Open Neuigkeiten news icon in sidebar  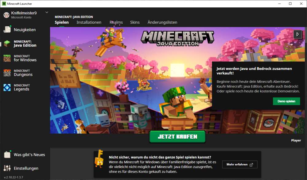(7, 29)
